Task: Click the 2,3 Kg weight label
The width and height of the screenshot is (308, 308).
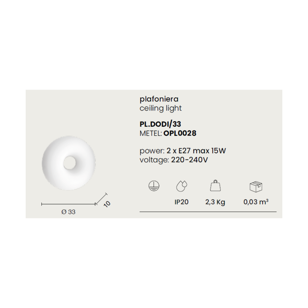Action: 215,202
